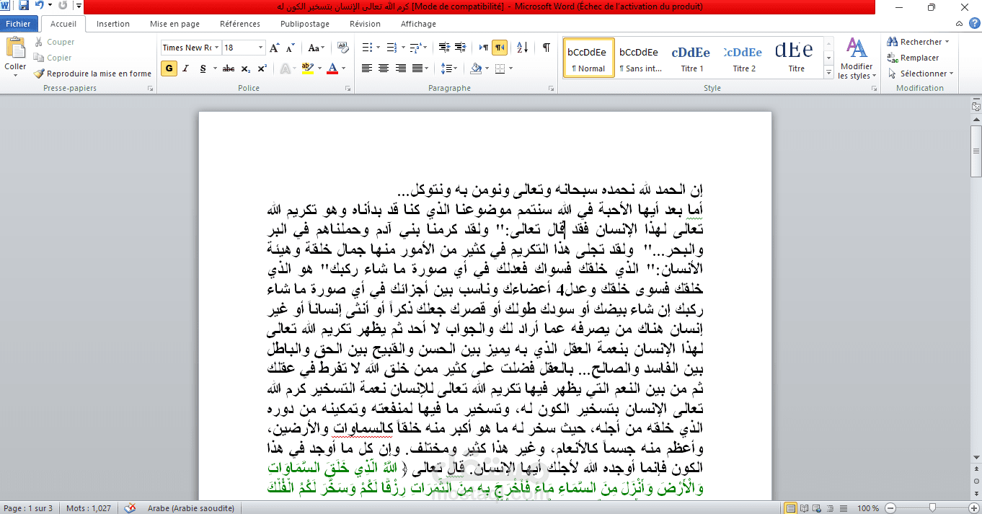Viewport: 982px width, 514px height.
Task: Open the font name combo box
Action: click(190, 48)
